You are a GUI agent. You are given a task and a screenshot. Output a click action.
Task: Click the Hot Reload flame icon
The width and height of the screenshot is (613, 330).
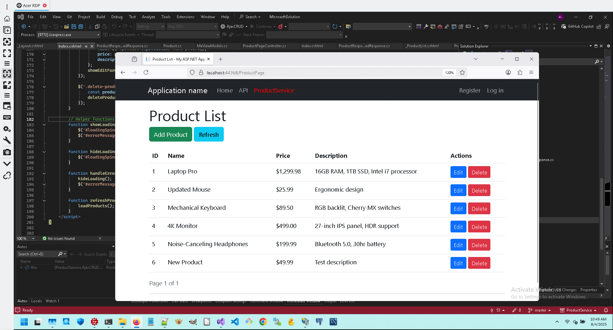tap(280, 26)
